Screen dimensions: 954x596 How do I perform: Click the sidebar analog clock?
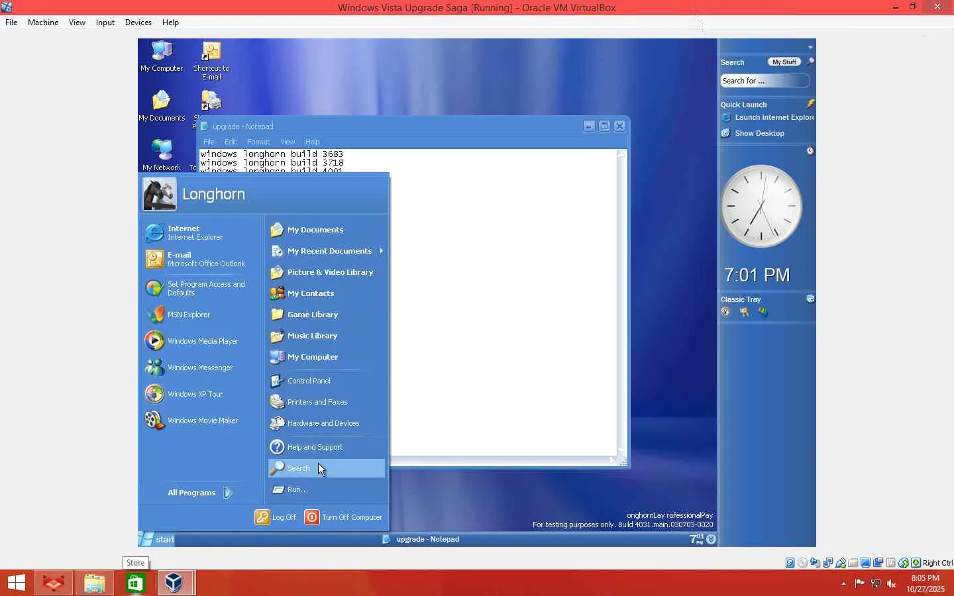(x=761, y=206)
